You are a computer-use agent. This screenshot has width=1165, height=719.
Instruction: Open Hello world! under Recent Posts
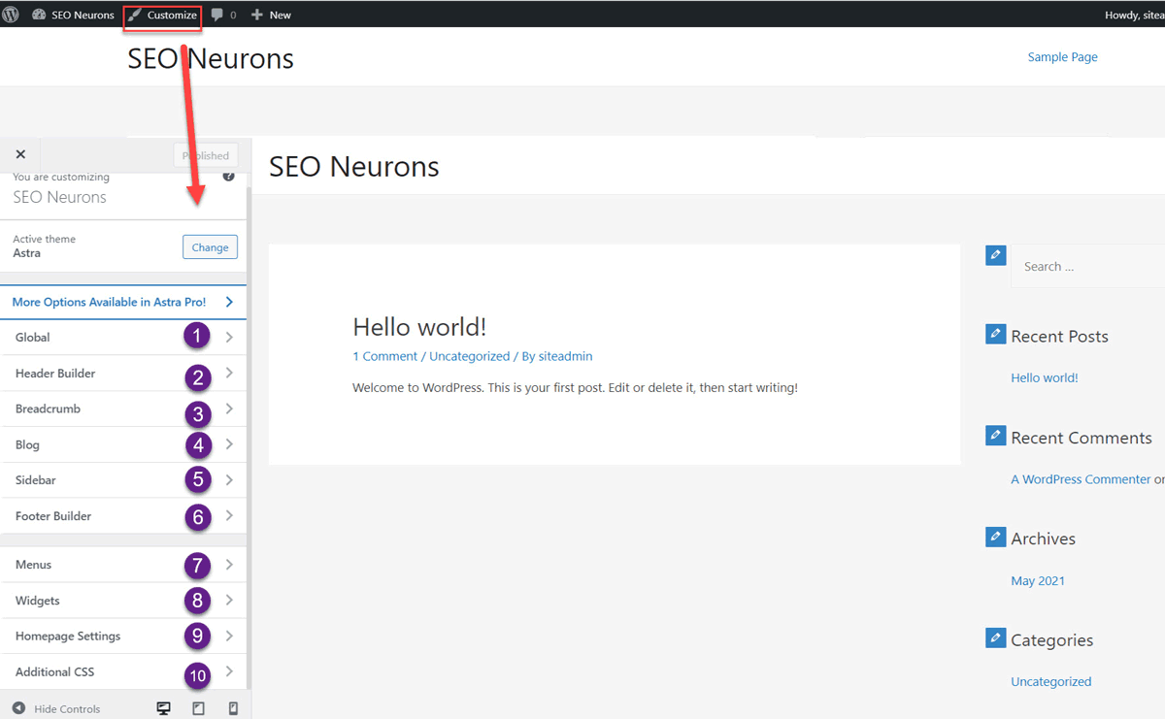point(1045,377)
